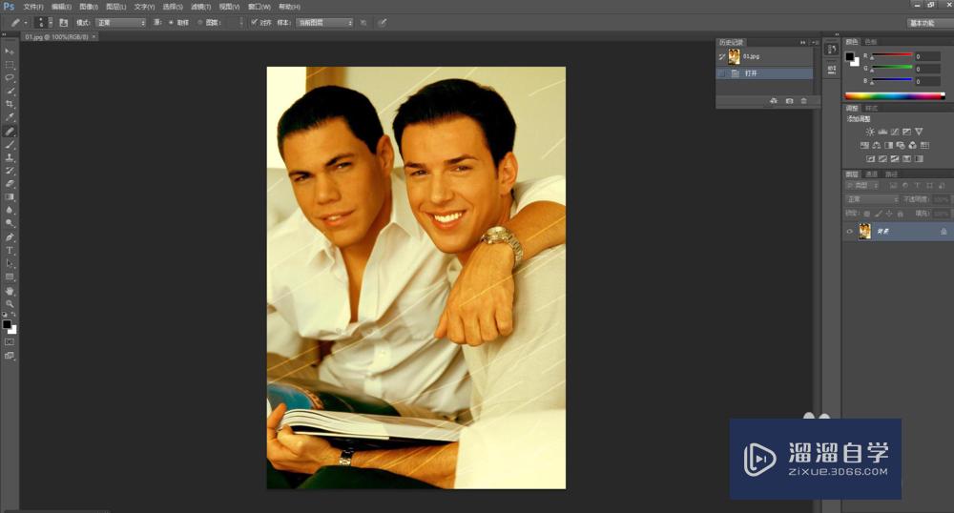Select the Zoom tool in the toolbox
Viewport: 954px width, 513px height.
(10, 303)
